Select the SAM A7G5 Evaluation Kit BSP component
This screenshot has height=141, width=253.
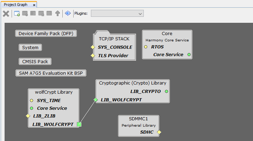coord(51,73)
